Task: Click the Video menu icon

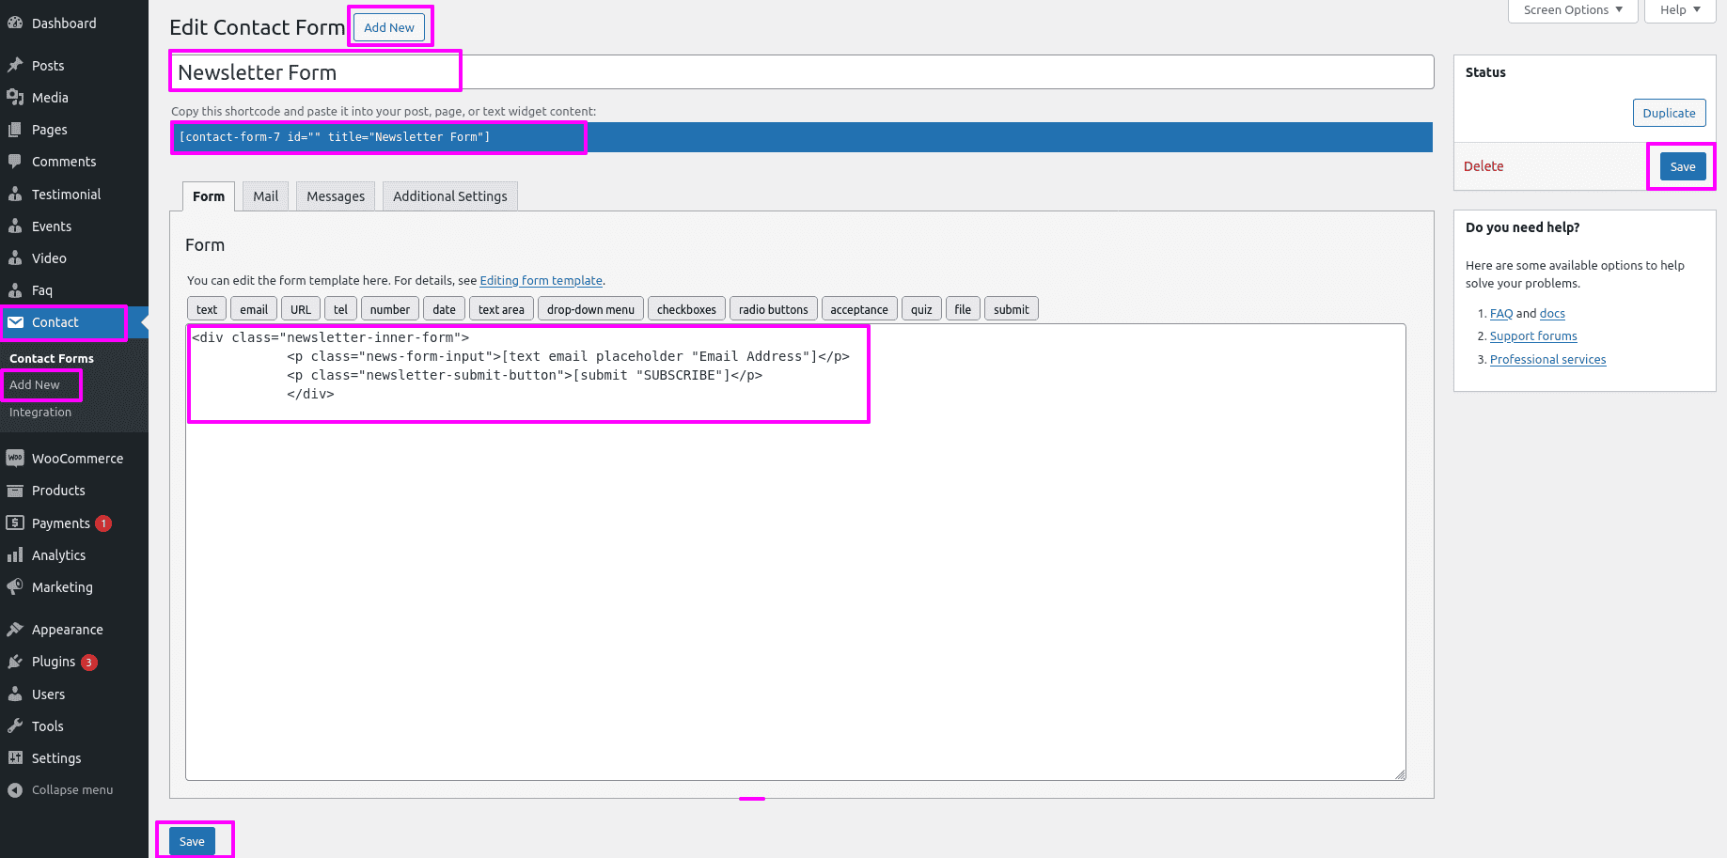Action: coord(15,257)
